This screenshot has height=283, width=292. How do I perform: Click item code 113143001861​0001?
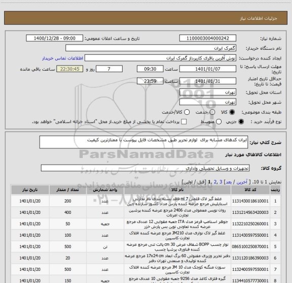(250, 201)
